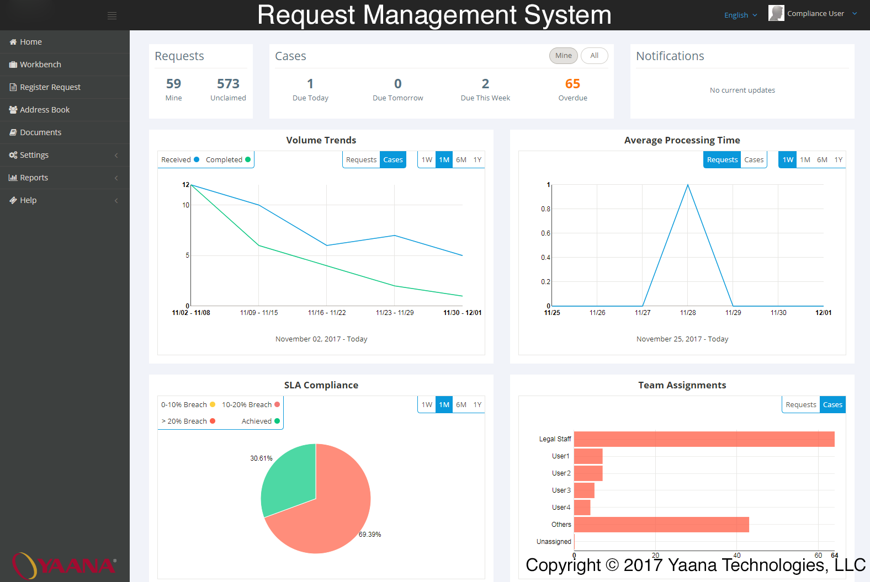Open the 573 Unclaimed requests count
Viewport: 870px width, 582px height.
pyautogui.click(x=228, y=90)
